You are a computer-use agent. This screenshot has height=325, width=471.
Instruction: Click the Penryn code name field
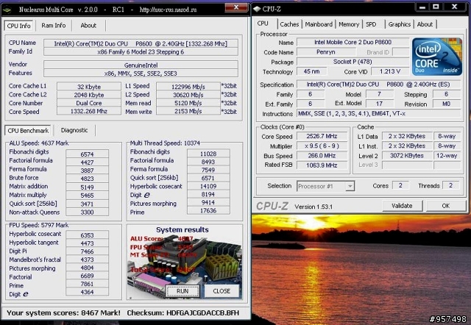(x=325, y=52)
